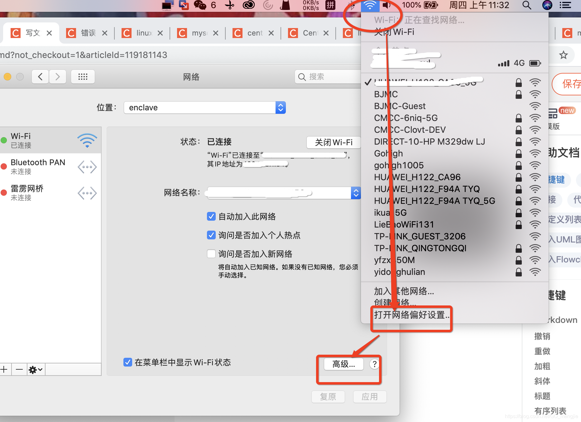Select 关闭 Wi-Fi in the Wi-Fi menu

[394, 32]
